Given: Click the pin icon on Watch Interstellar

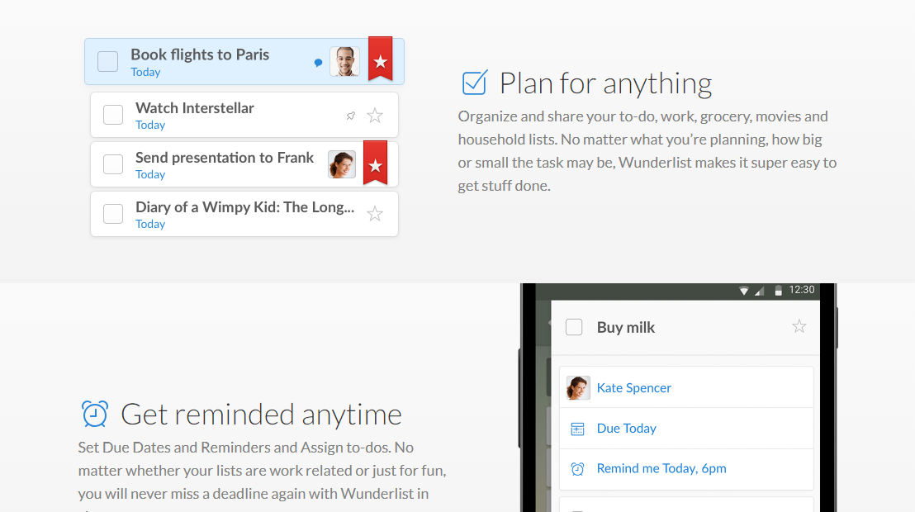Looking at the screenshot, I should point(351,116).
